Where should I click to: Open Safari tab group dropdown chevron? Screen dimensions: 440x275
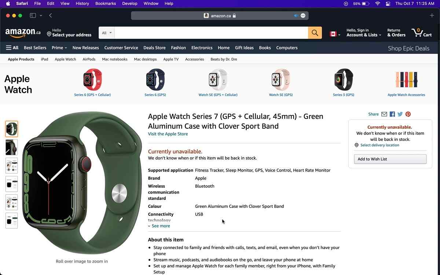(41, 15)
